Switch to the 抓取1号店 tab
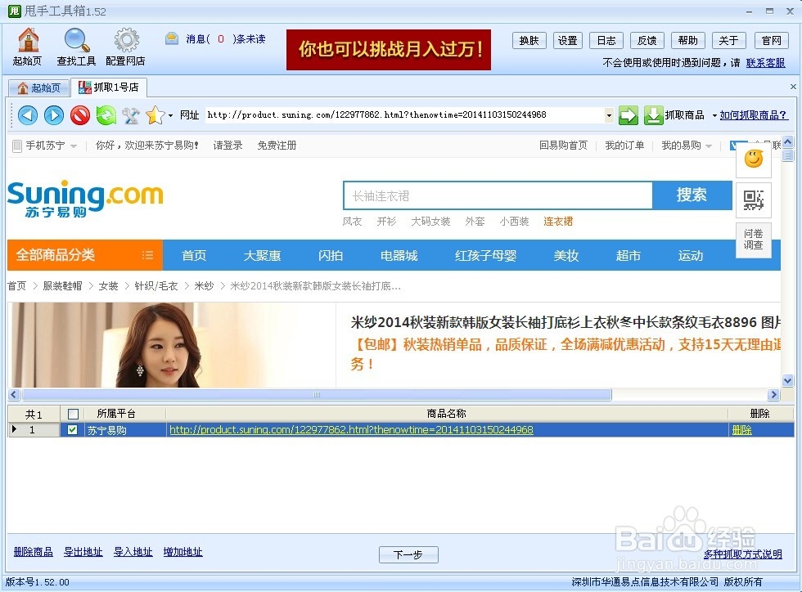This screenshot has width=802, height=592. coord(108,87)
